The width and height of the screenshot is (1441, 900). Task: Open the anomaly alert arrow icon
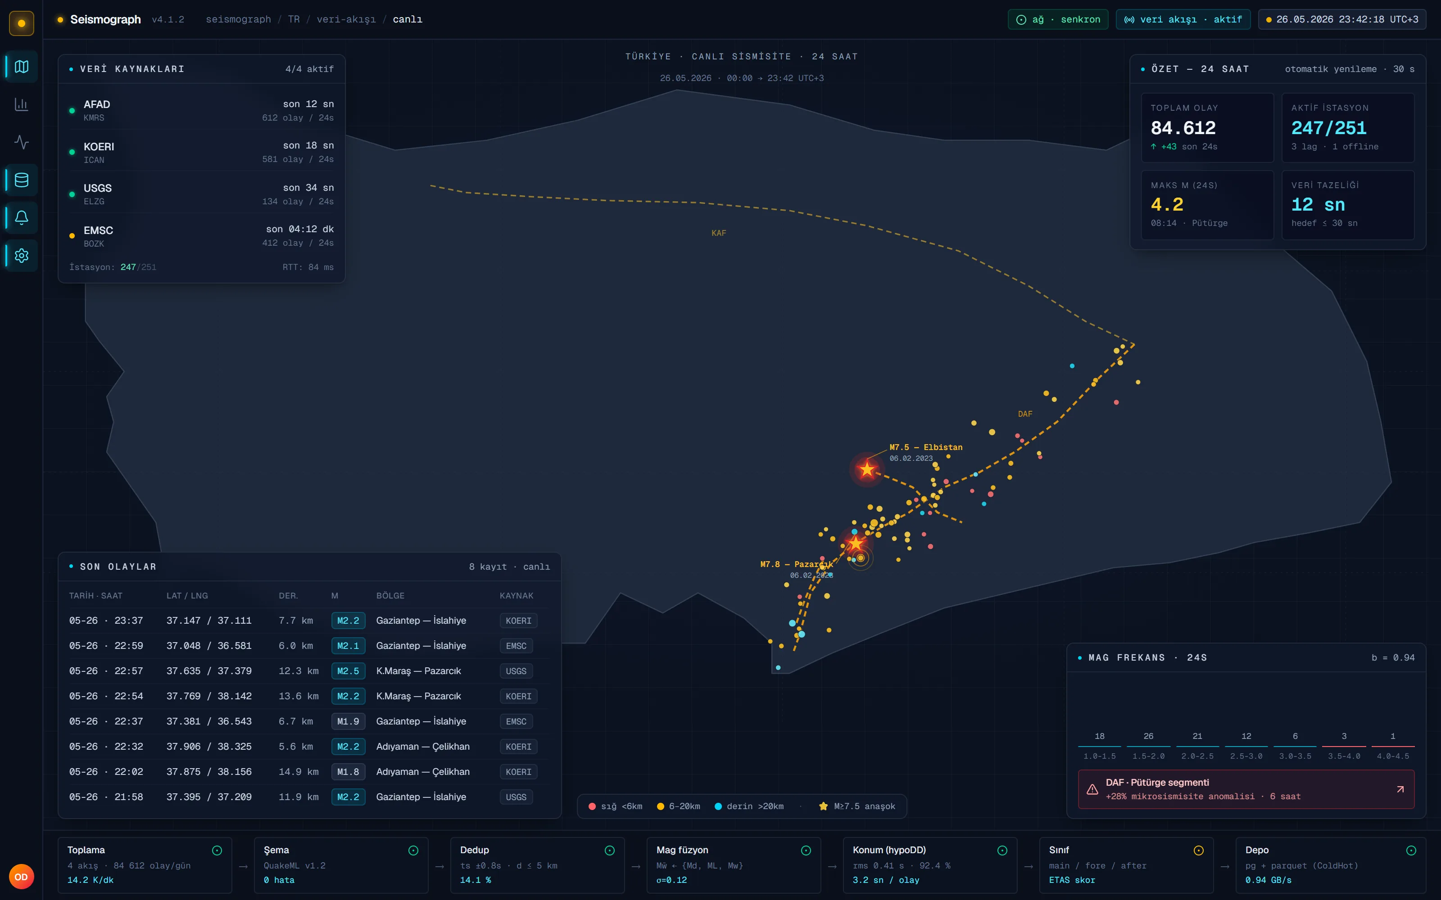[1400, 789]
